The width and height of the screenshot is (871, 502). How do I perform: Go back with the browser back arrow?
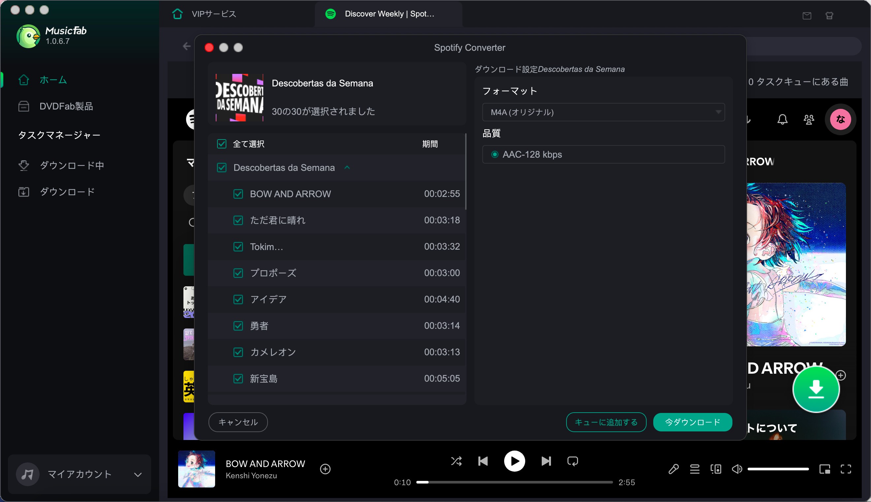[186, 46]
